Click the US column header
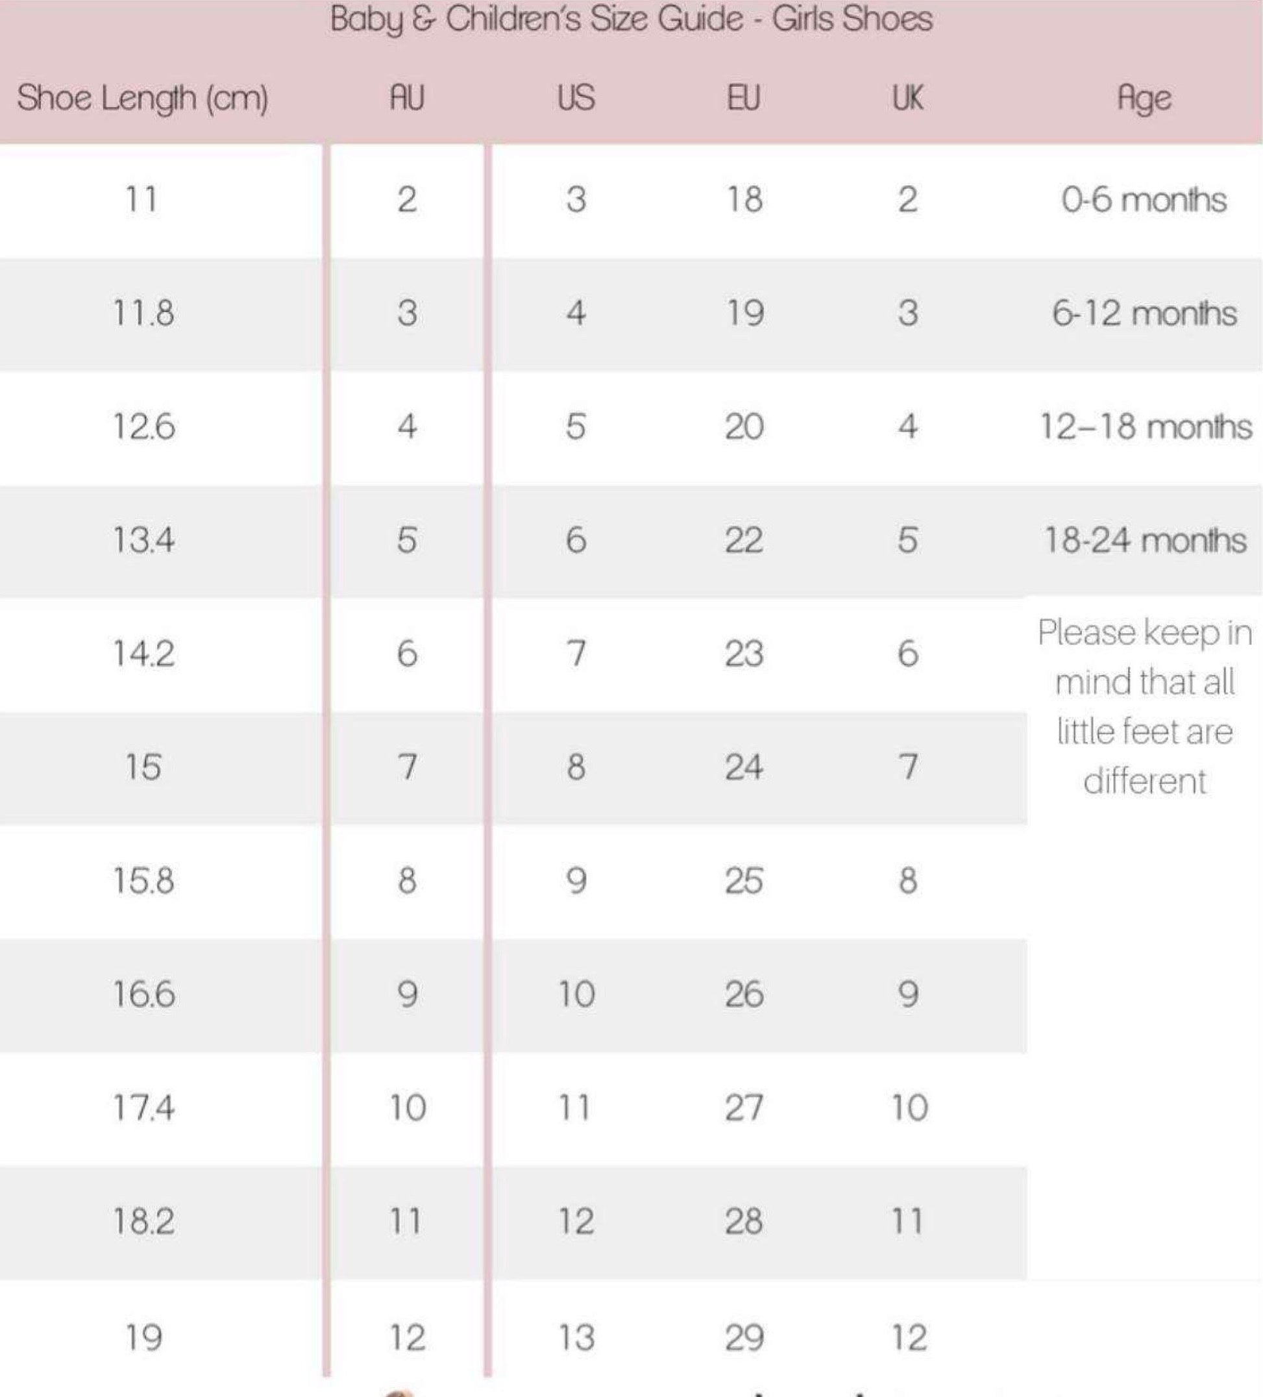This screenshot has width=1263, height=1397. click(x=576, y=98)
